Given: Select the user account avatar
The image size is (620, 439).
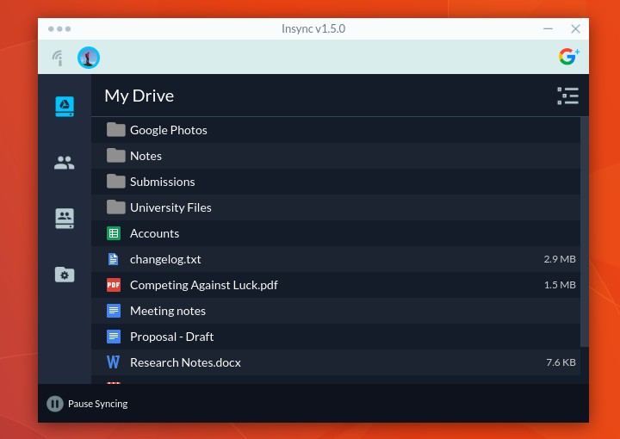Looking at the screenshot, I should click(x=89, y=58).
